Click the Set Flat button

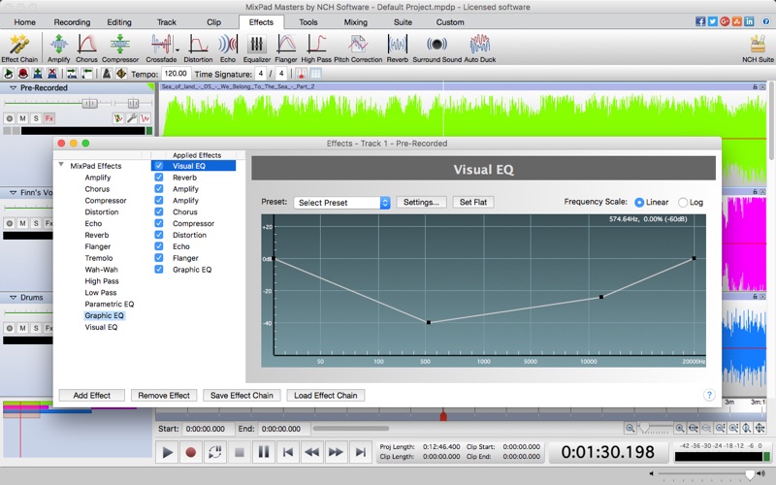coord(473,203)
